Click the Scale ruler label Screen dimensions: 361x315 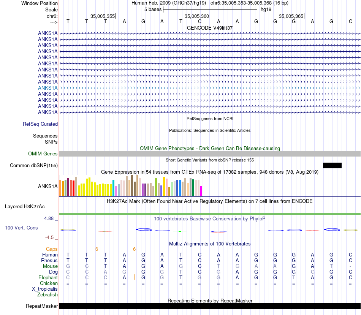point(51,9)
